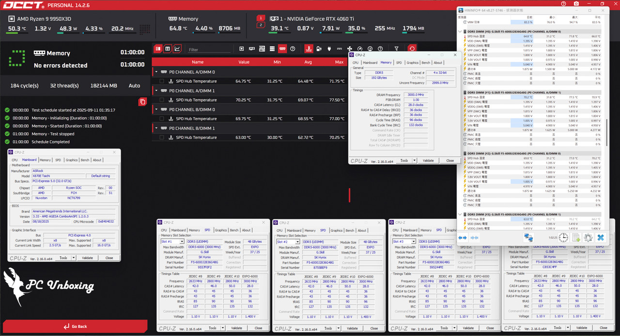Click the red reset min/max icon in OCCT
Viewport: 620px width, 336px height.
point(412,49)
